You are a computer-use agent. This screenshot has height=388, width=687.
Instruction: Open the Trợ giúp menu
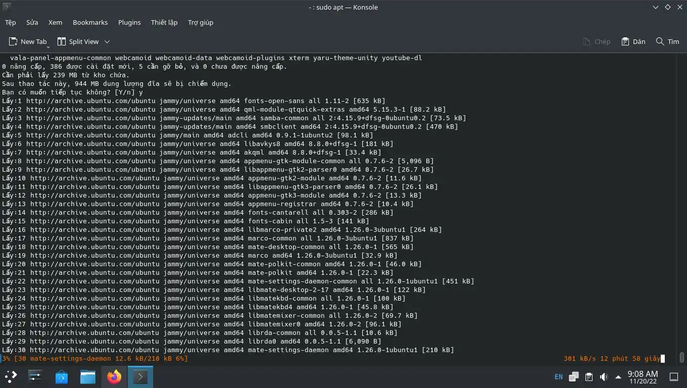201,22
